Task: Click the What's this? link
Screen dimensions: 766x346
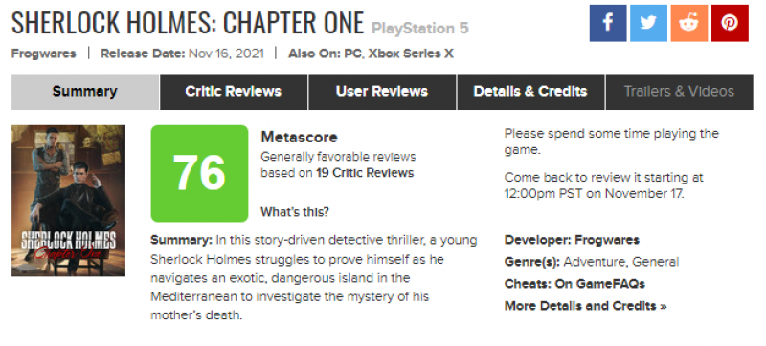Action: point(295,212)
